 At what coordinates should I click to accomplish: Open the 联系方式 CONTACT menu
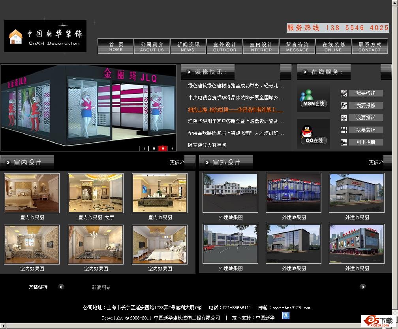[x=370, y=47]
